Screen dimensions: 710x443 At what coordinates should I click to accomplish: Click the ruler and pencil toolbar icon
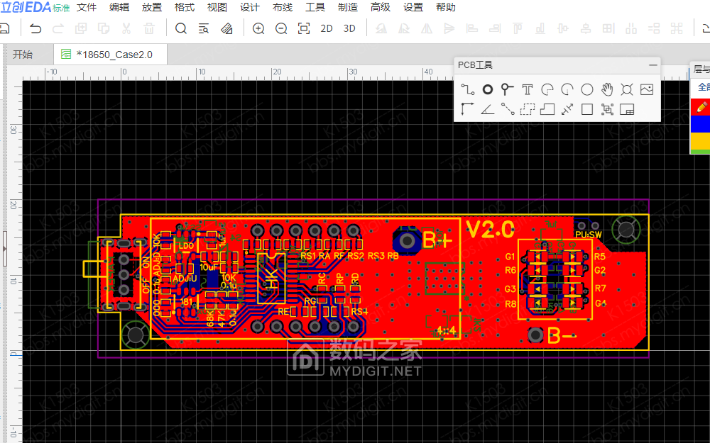tap(226, 28)
